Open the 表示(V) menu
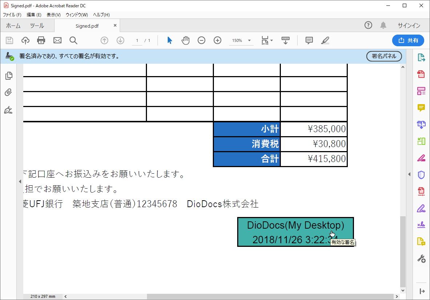430x300 pixels. tap(53, 15)
